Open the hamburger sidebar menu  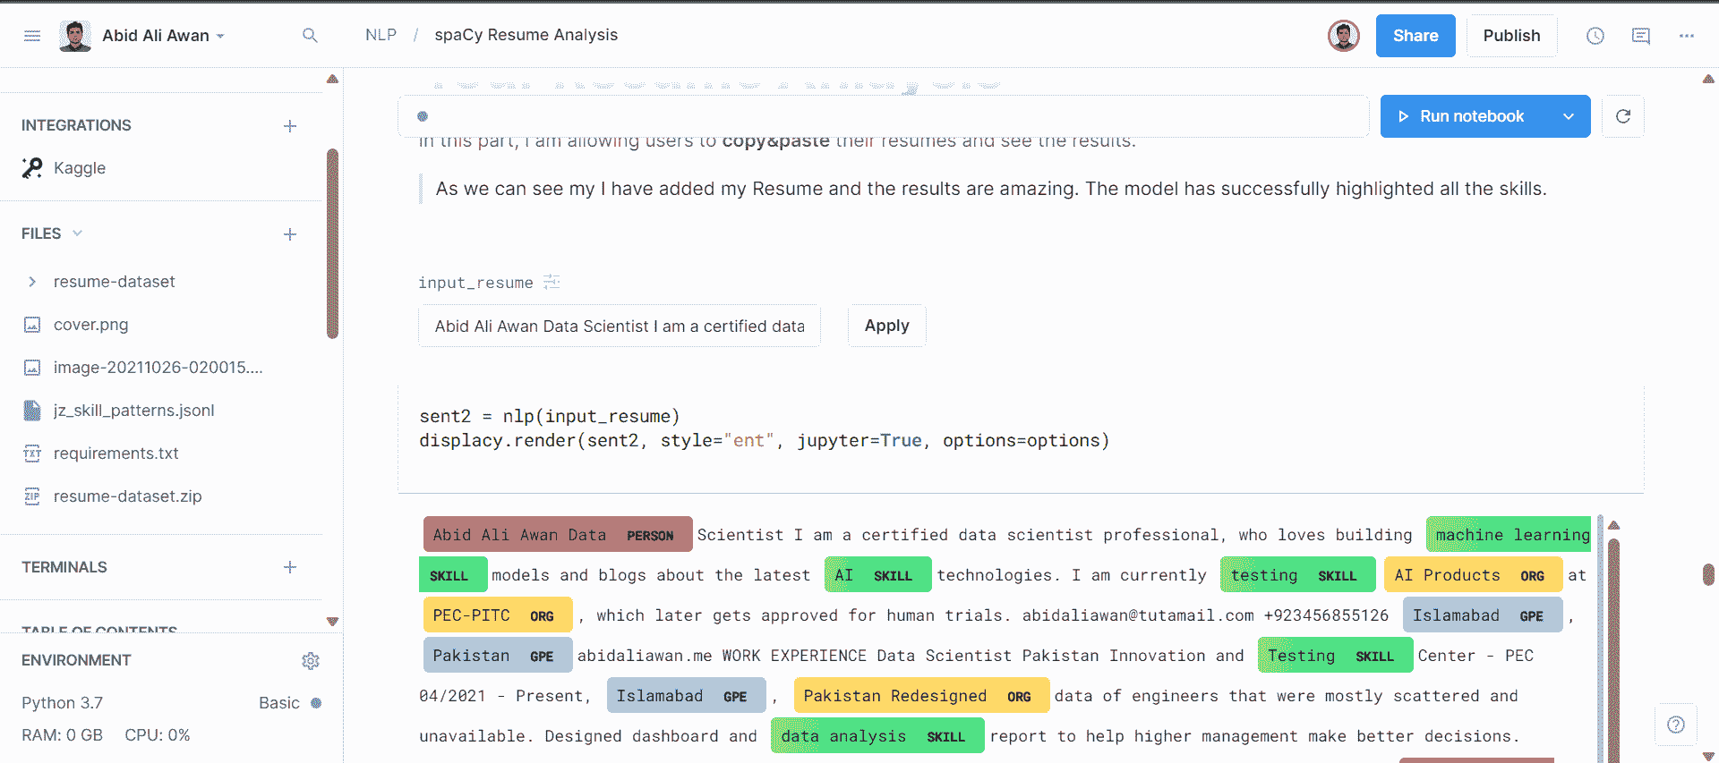[x=32, y=36]
